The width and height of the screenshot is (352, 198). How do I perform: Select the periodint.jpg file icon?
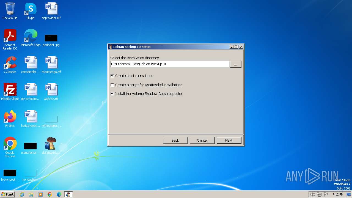[x=51, y=40]
